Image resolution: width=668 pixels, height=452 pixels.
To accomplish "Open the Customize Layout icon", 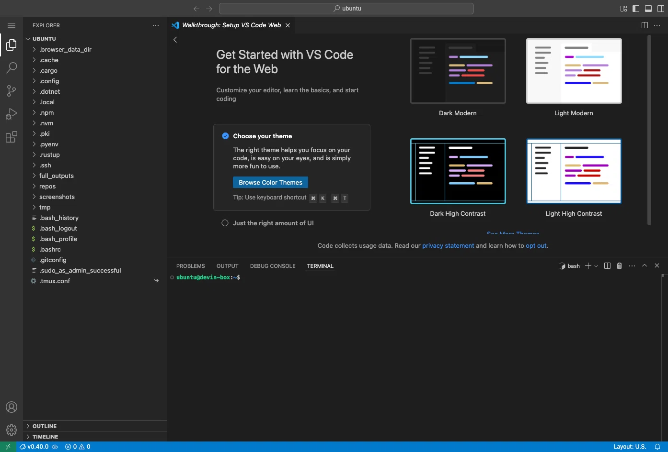I will (x=623, y=9).
